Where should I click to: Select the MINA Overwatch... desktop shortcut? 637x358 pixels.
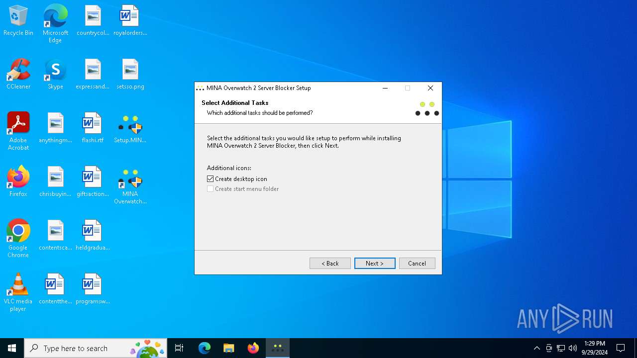pos(130,185)
